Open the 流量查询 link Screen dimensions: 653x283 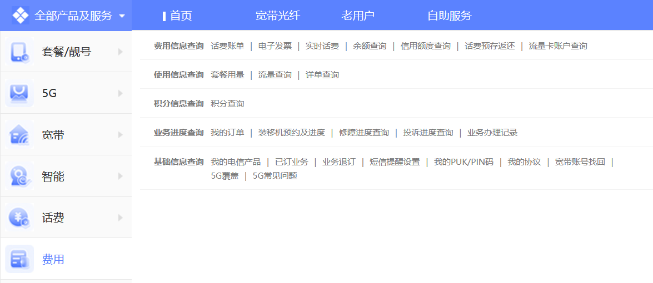(x=275, y=75)
